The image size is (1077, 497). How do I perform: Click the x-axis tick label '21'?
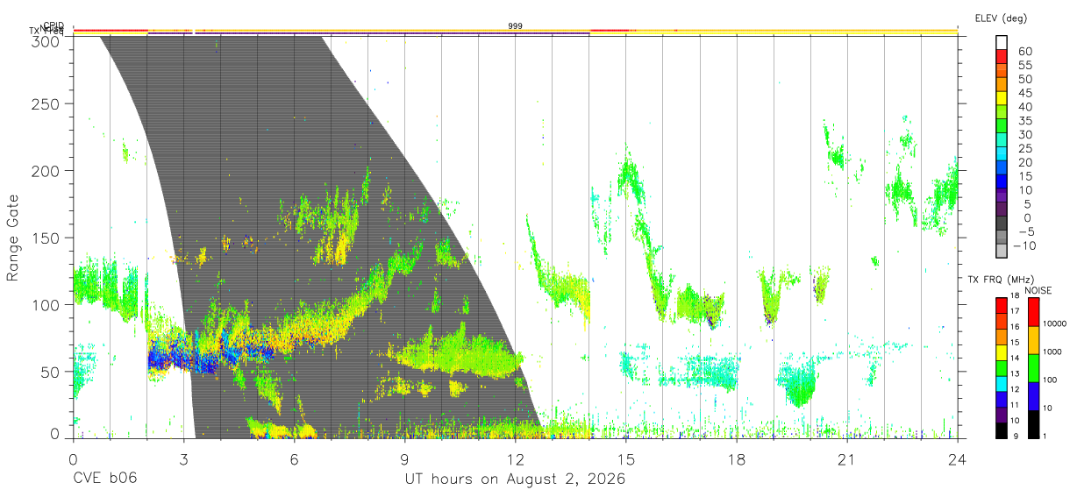(847, 458)
